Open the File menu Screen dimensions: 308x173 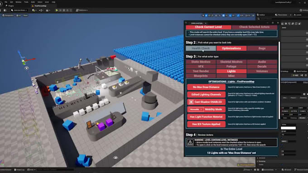[x=6, y=2]
